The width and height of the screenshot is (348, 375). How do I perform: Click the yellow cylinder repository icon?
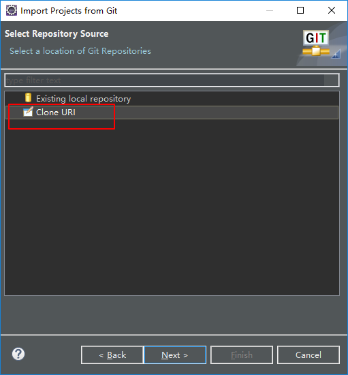click(28, 97)
